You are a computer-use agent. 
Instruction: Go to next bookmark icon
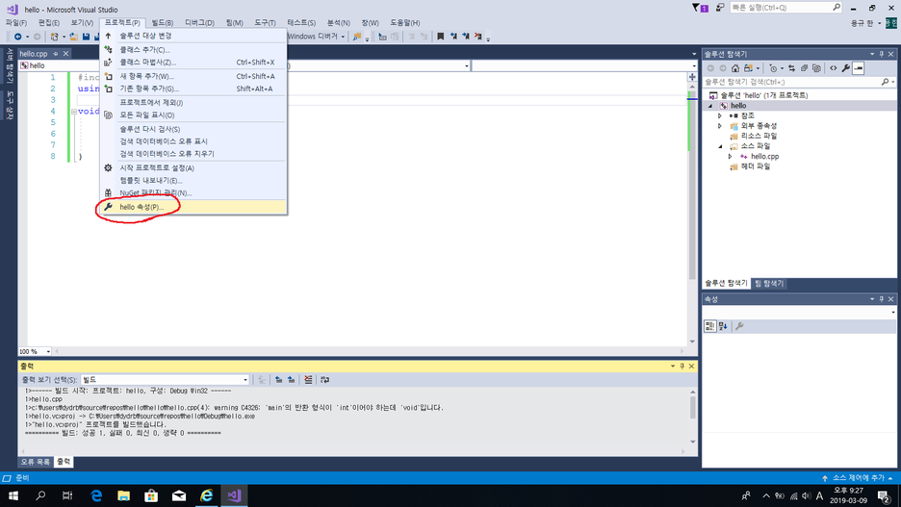click(466, 37)
